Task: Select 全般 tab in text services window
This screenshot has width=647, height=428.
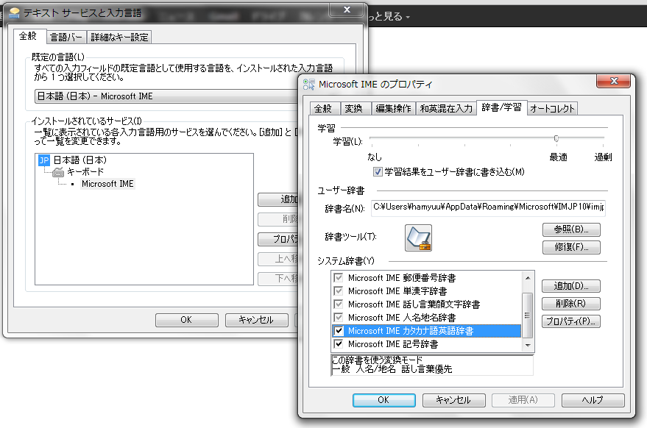Action: [x=28, y=36]
